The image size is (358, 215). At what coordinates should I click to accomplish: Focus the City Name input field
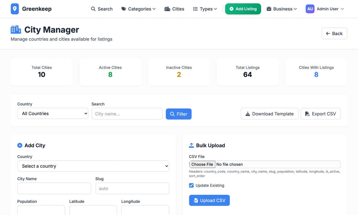coord(54,188)
